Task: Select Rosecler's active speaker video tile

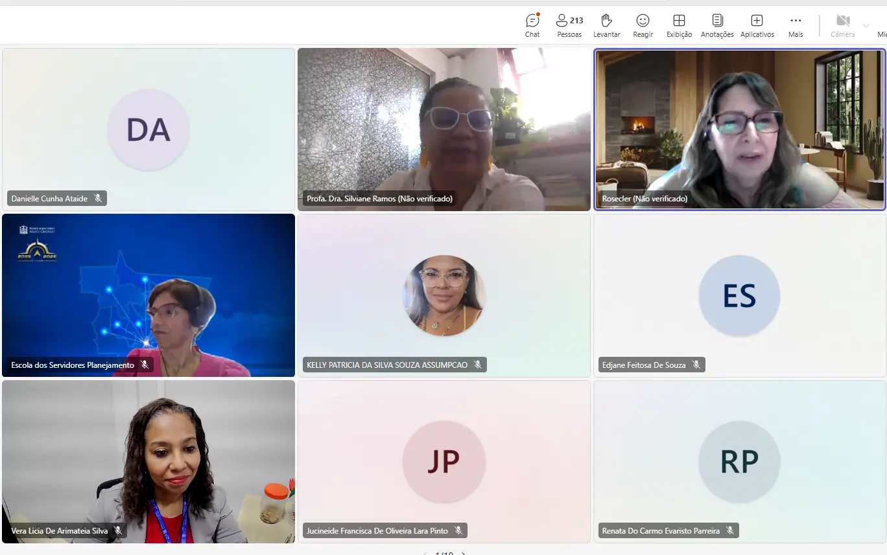Action: [x=739, y=130]
